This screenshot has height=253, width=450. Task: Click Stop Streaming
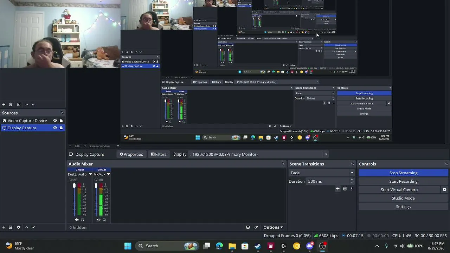[x=403, y=173]
